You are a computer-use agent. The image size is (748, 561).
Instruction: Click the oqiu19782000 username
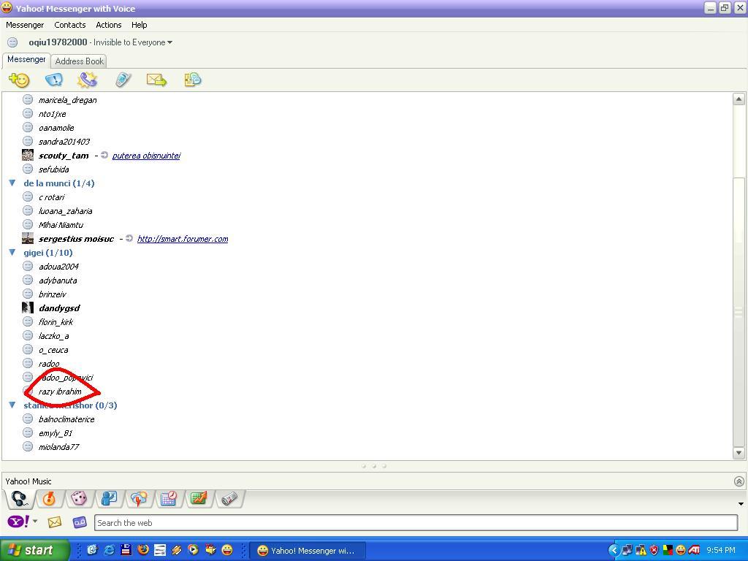(x=58, y=42)
